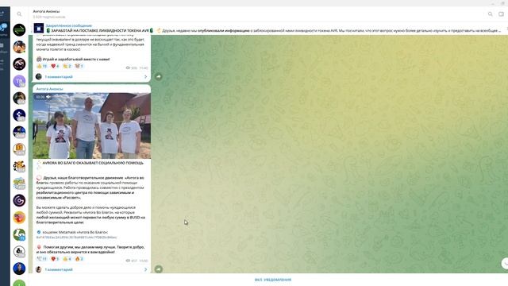Viewport: 508px width, 286px height.
Task: Unmute the video in the post
Action: click(48, 97)
